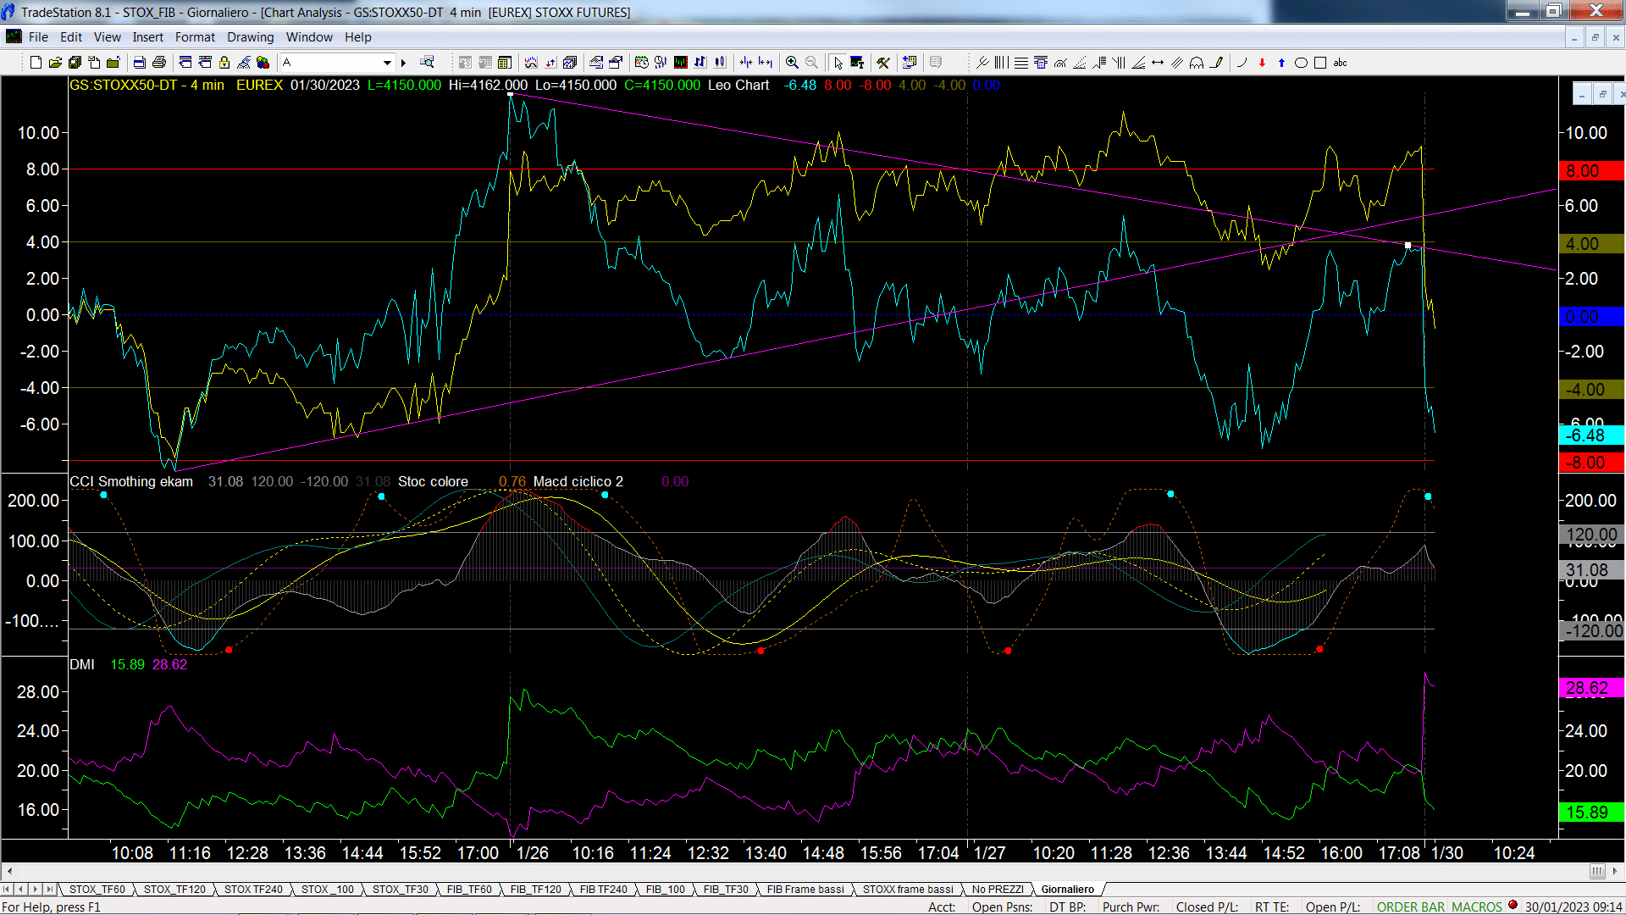Switch to the FIB_TF60 tab
Viewport: 1626px width, 915px height.
pos(469,890)
